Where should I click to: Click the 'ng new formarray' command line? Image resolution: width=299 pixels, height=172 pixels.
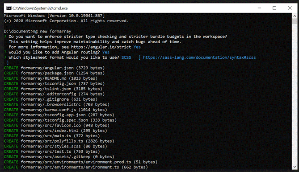pos(38,31)
